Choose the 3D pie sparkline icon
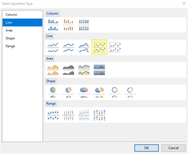This screenshot has width=188, height=154. tap(84, 92)
